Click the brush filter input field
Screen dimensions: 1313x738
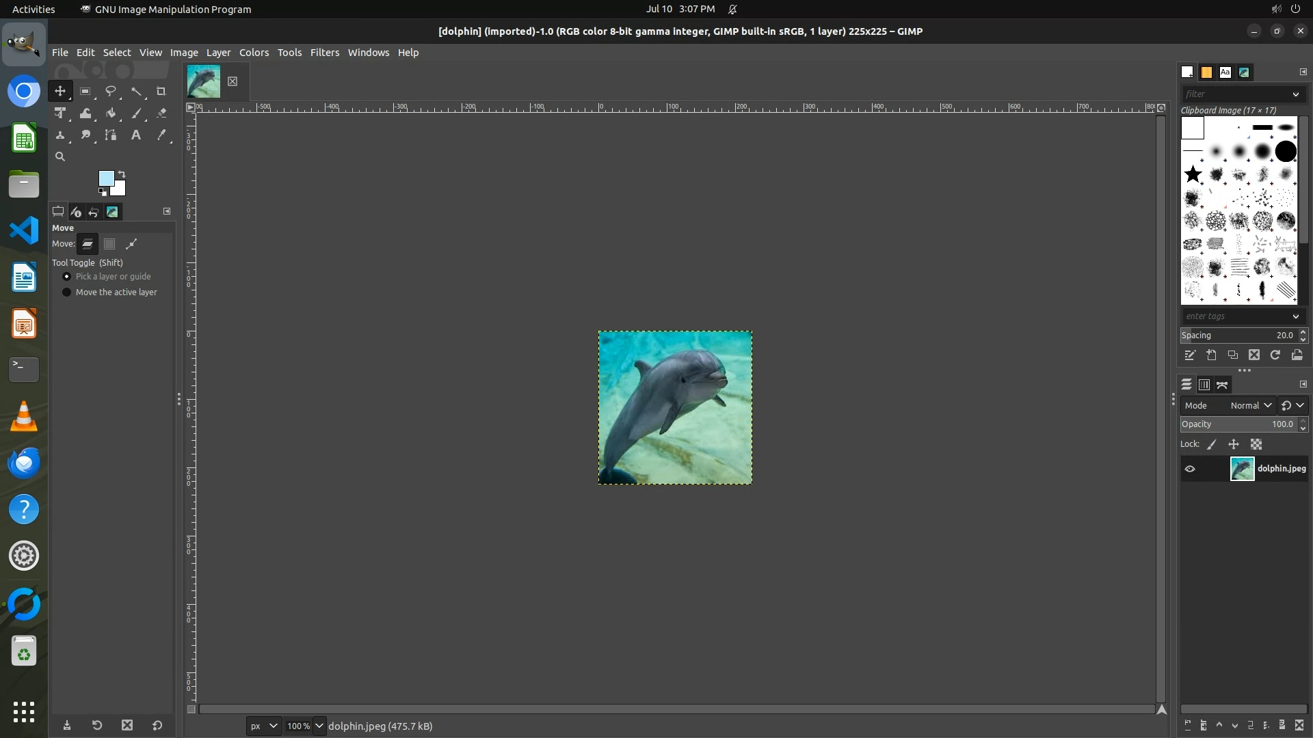point(1235,94)
